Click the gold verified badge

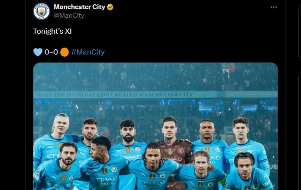coord(110,7)
